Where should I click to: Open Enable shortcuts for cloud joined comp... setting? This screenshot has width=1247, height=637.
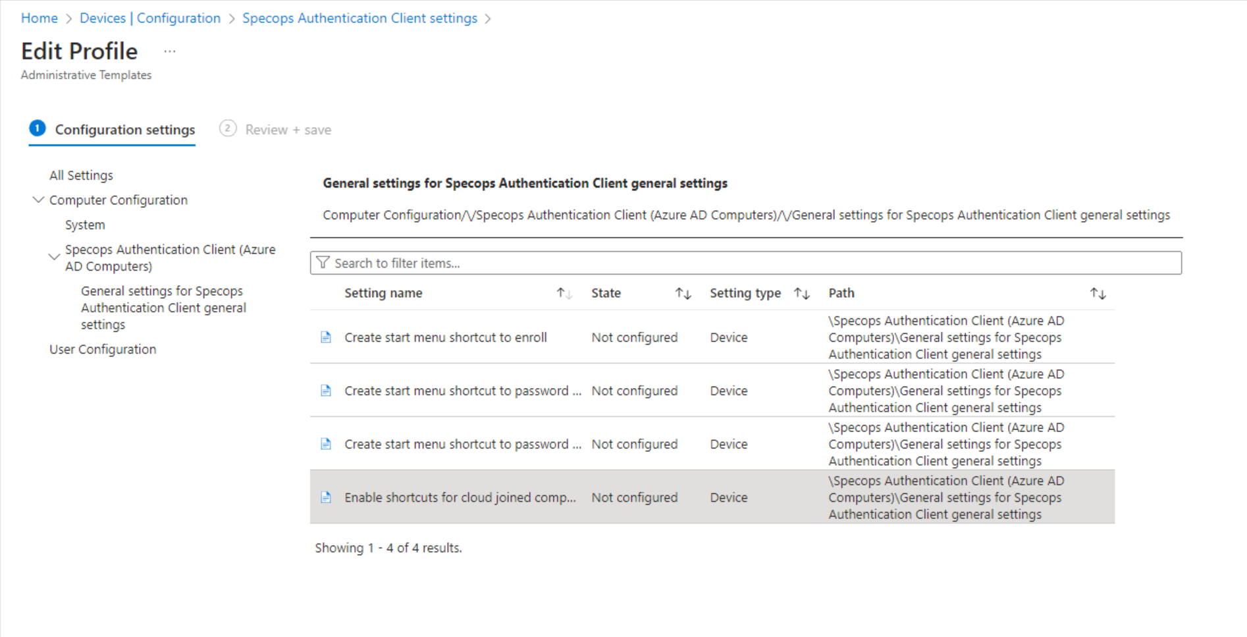pos(460,497)
